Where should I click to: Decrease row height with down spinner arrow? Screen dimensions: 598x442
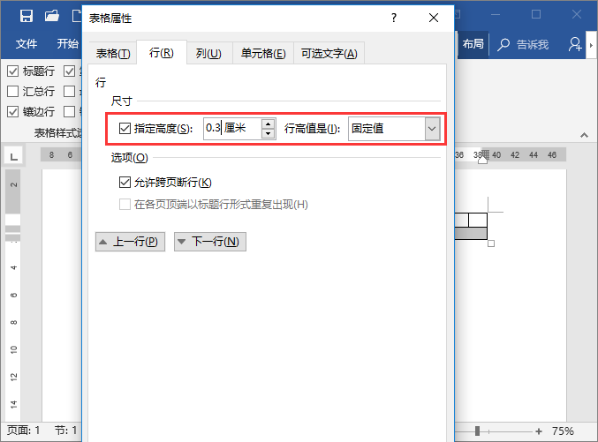269,134
